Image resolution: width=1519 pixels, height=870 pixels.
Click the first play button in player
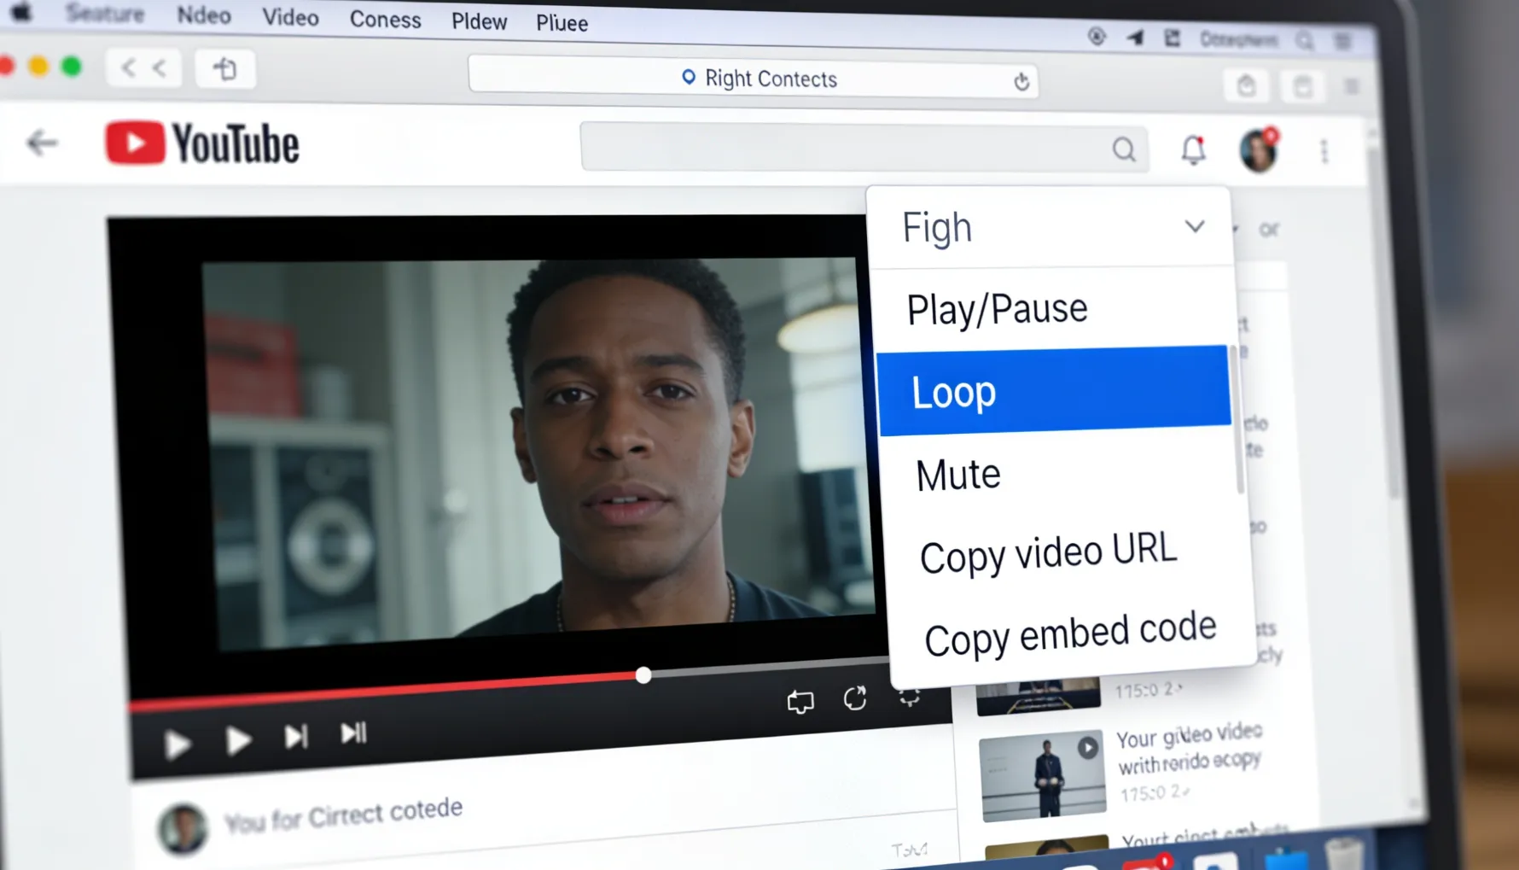[177, 744]
